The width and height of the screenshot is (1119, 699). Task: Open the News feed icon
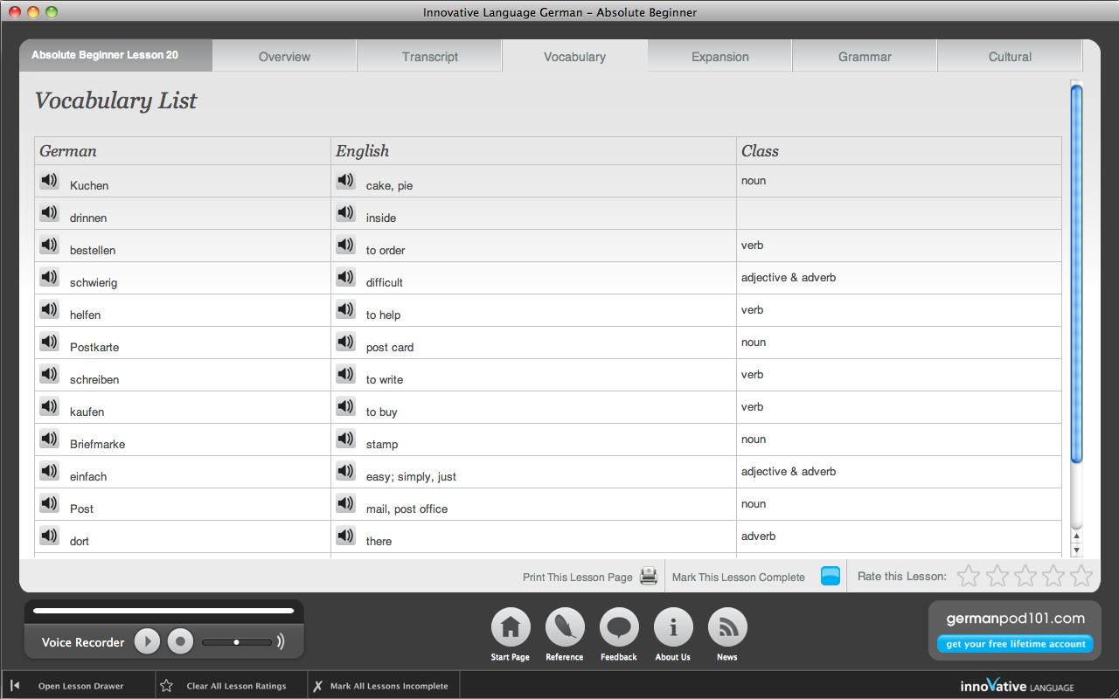pyautogui.click(x=727, y=627)
